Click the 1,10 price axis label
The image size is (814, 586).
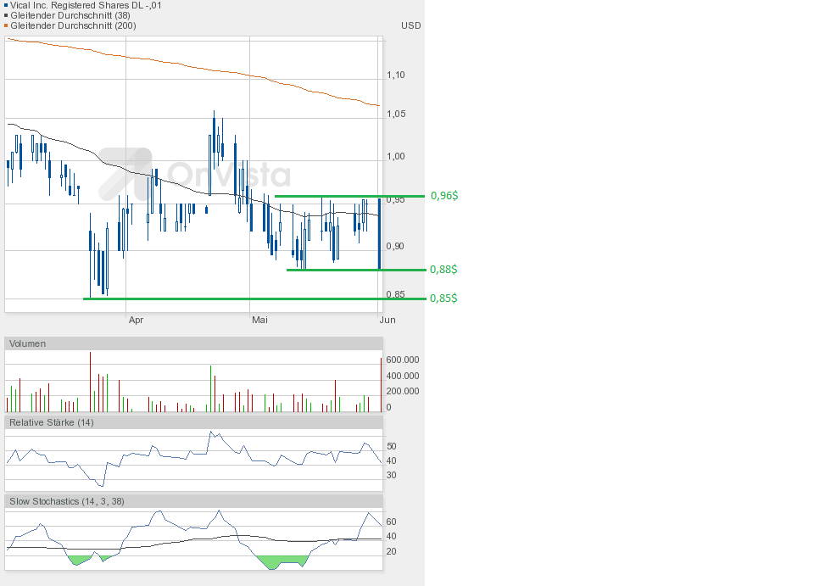[396, 75]
